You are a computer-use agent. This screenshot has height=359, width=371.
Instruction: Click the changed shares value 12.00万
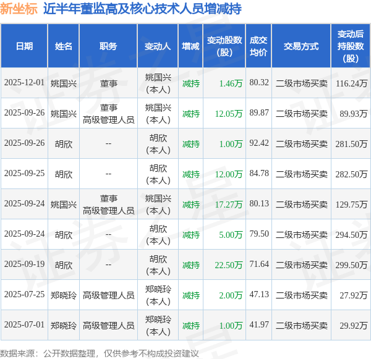coord(229,174)
